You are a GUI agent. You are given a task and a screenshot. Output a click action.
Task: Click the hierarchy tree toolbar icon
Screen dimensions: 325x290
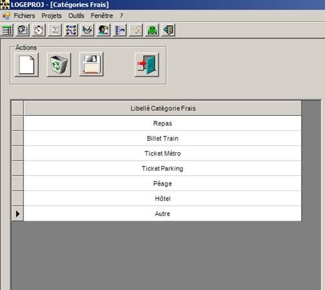point(120,30)
